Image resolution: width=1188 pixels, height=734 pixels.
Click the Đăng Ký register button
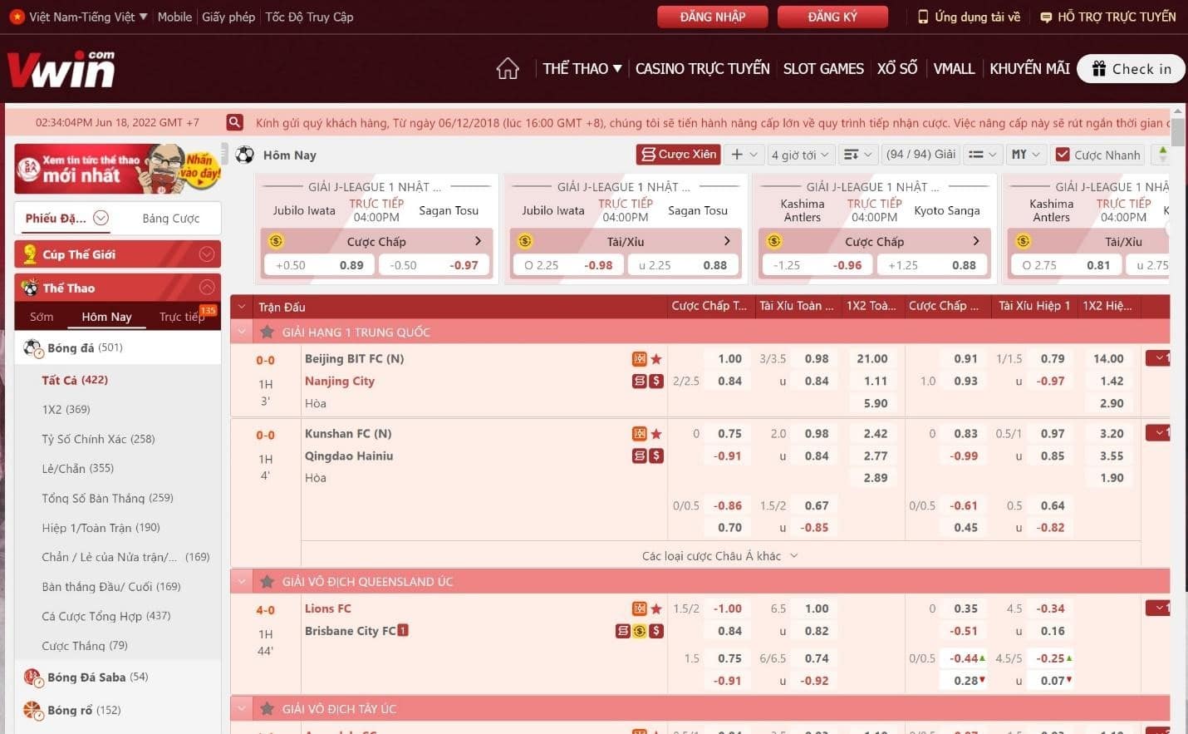[832, 17]
